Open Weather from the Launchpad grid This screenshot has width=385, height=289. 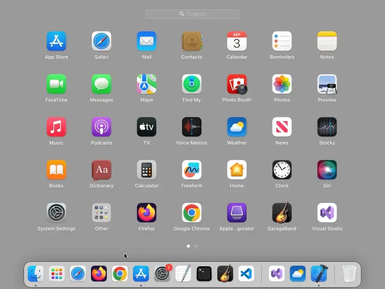click(x=237, y=127)
